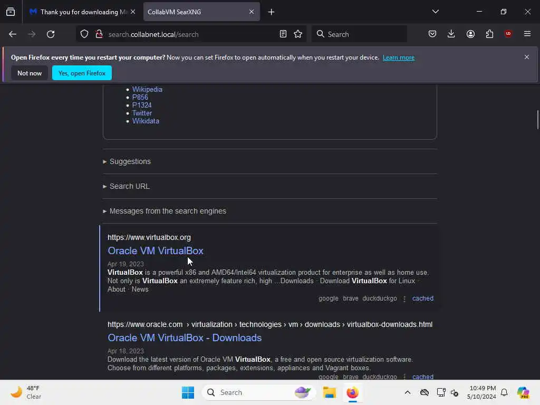Click the insecure connection padlock icon
This screenshot has width=540, height=405.
click(x=99, y=34)
